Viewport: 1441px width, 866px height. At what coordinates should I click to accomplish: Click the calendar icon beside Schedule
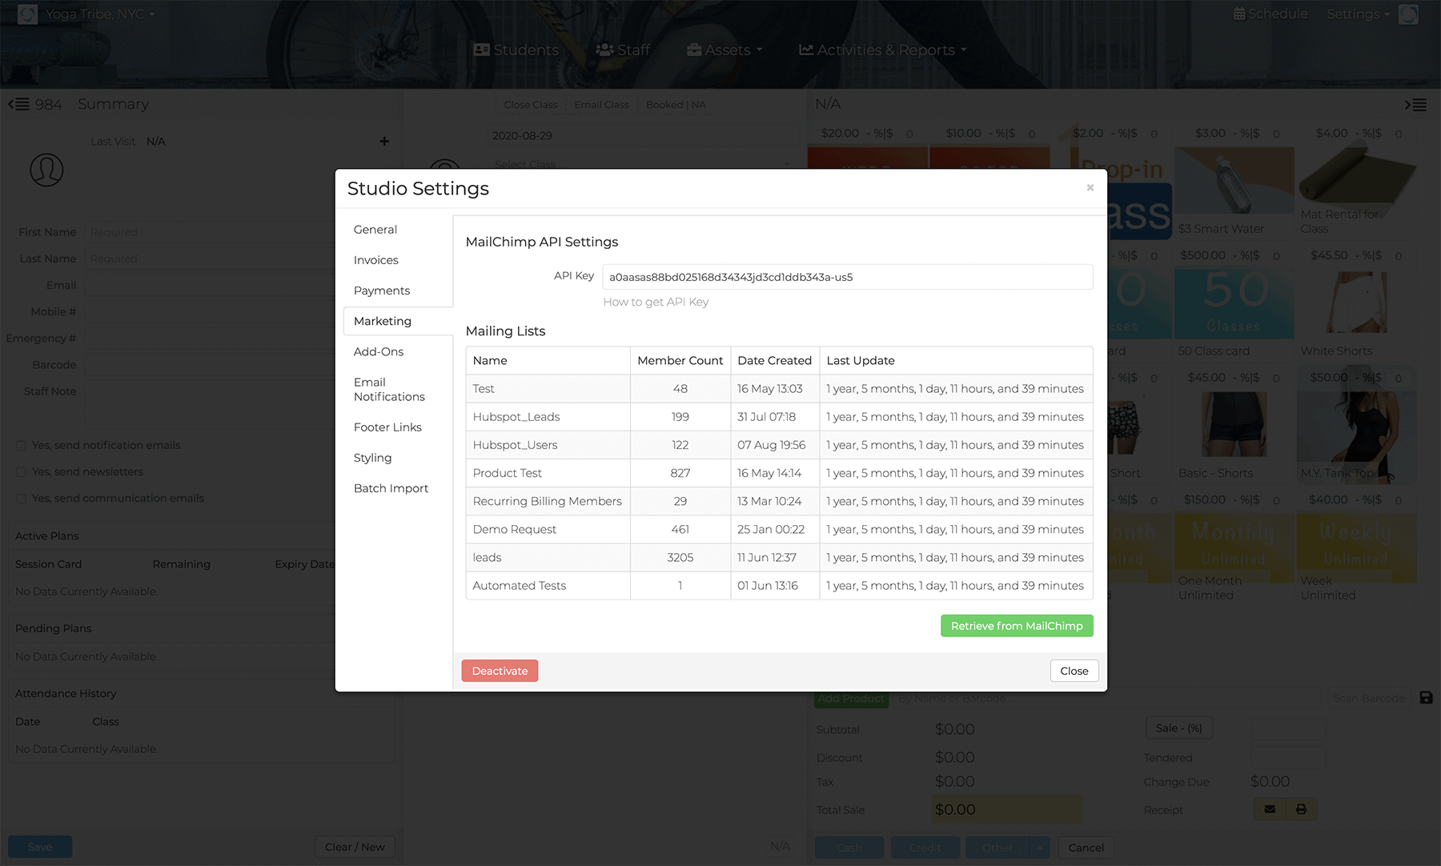pyautogui.click(x=1239, y=14)
